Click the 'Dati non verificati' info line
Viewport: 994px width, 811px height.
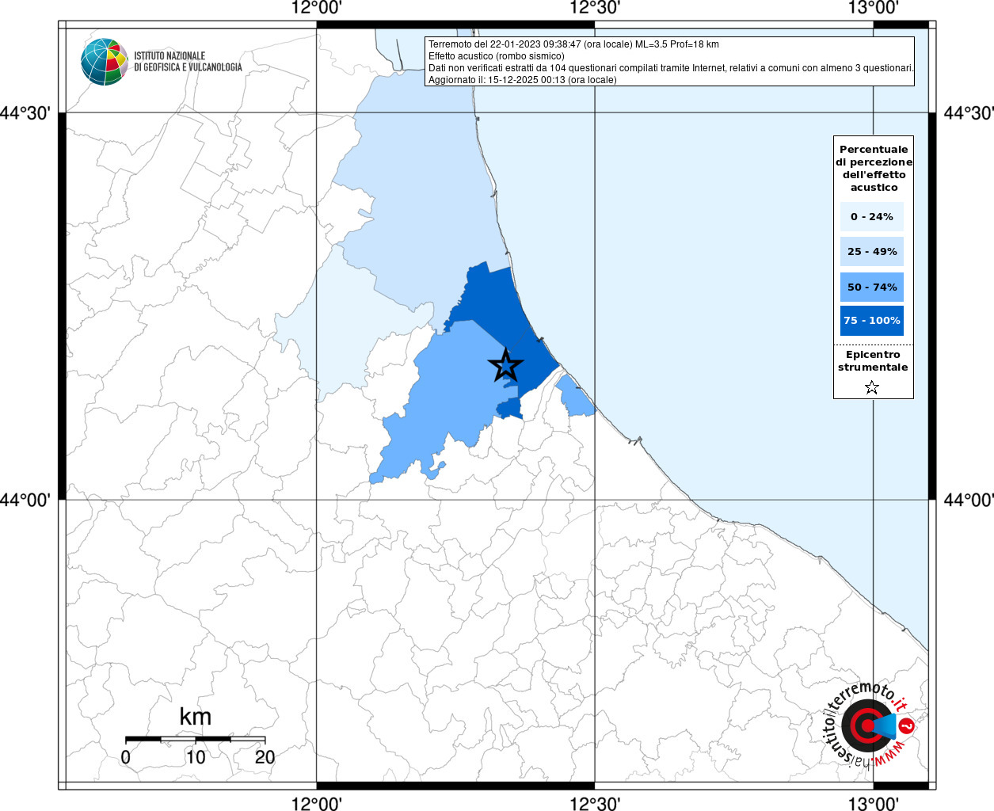click(671, 68)
